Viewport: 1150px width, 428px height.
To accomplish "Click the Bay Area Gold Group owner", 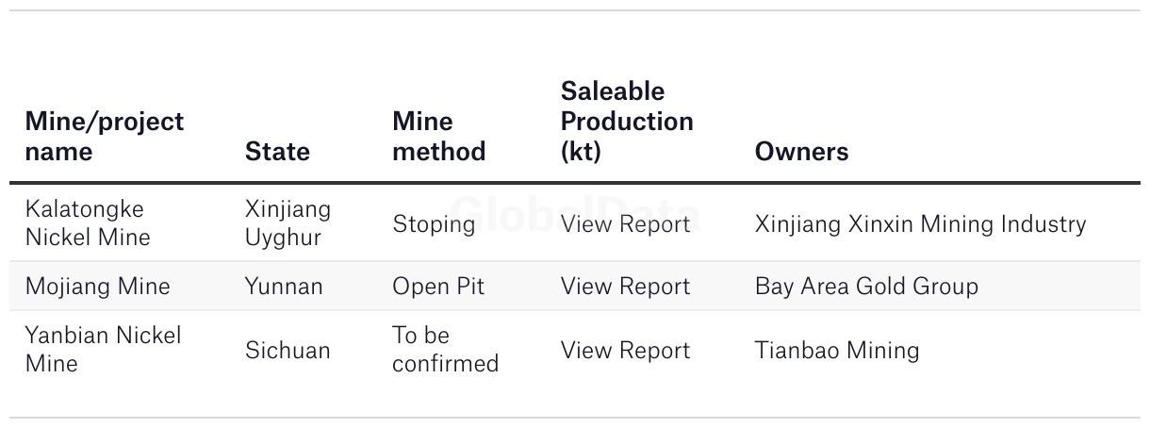I will tap(866, 286).
